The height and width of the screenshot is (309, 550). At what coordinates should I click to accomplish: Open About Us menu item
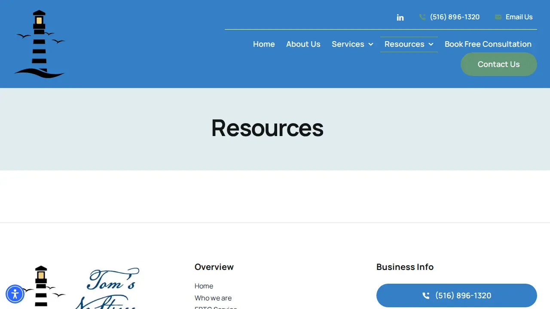point(303,44)
